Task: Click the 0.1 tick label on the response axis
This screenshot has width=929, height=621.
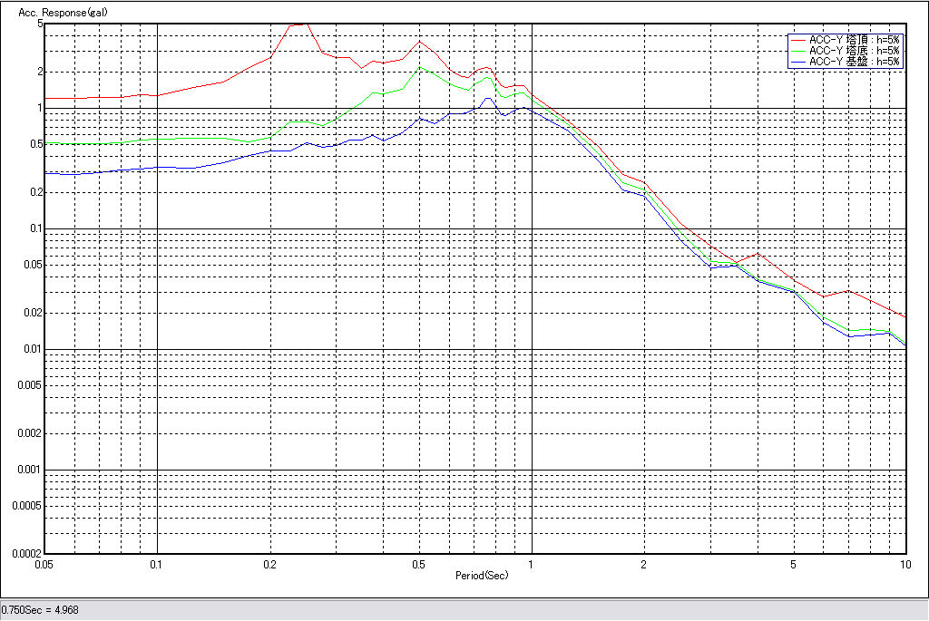Action: pos(34,228)
